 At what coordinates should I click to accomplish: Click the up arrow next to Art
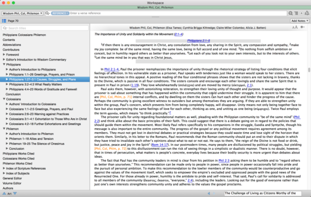pos(4,193)
